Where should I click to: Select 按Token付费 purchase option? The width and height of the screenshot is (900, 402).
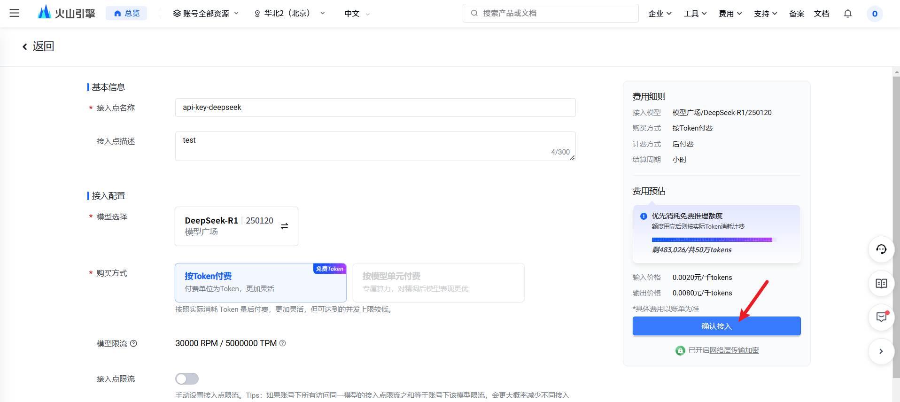click(260, 282)
